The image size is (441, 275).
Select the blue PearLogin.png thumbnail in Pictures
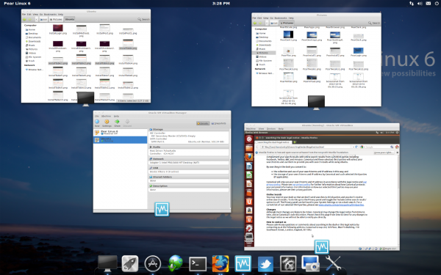tap(358, 51)
